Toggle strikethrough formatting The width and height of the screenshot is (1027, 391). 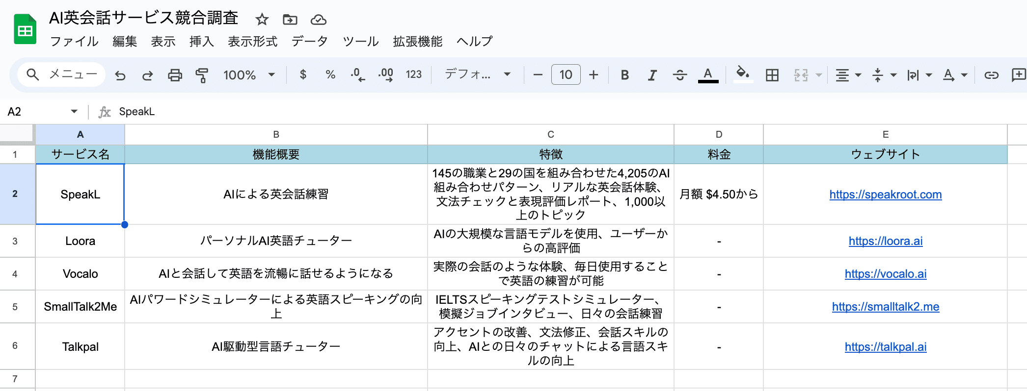pyautogui.click(x=680, y=75)
